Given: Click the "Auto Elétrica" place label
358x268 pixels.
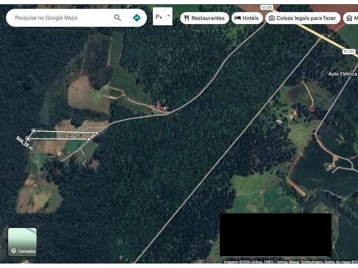Looking at the screenshot, I should tap(342, 74).
